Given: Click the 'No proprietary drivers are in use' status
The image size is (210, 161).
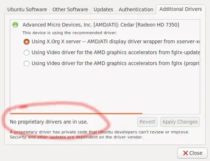Looking at the screenshot, I should pyautogui.click(x=49, y=122).
